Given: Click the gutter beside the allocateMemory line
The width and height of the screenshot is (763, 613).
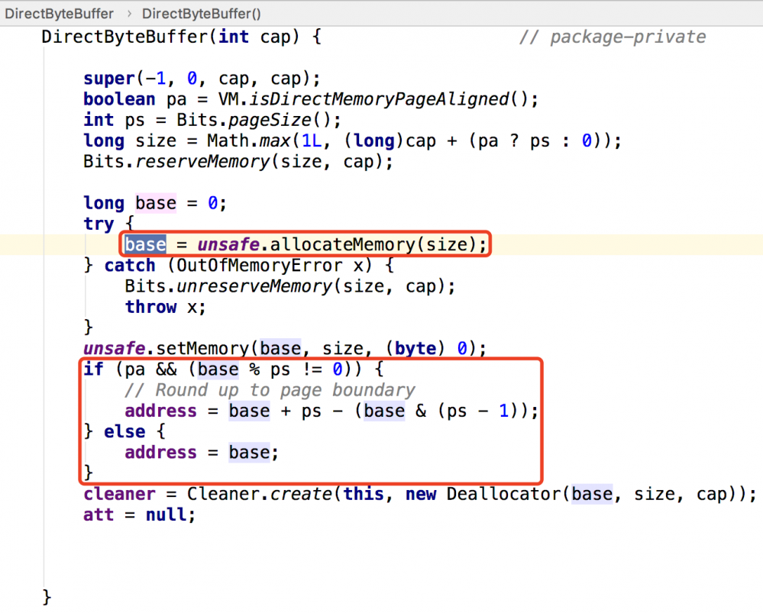Looking at the screenshot, I should coord(23,244).
